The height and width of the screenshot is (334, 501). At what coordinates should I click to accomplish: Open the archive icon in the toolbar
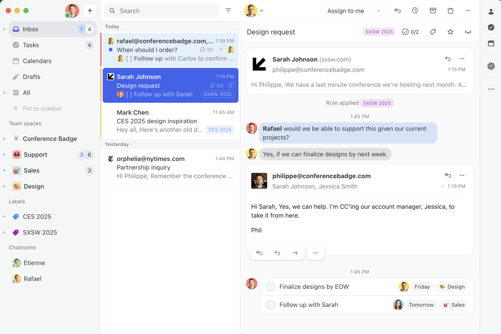(433, 11)
